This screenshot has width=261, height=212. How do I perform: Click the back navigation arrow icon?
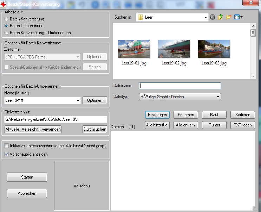coord(213,17)
